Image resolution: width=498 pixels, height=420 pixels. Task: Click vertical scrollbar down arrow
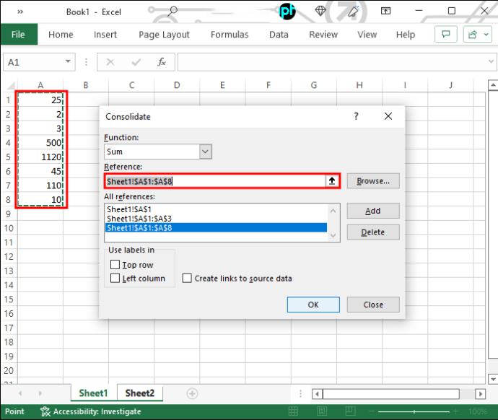[x=493, y=379]
